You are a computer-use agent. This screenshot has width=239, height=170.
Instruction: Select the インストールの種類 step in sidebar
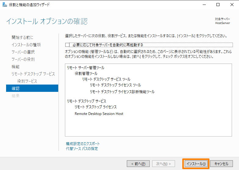coord(26,45)
